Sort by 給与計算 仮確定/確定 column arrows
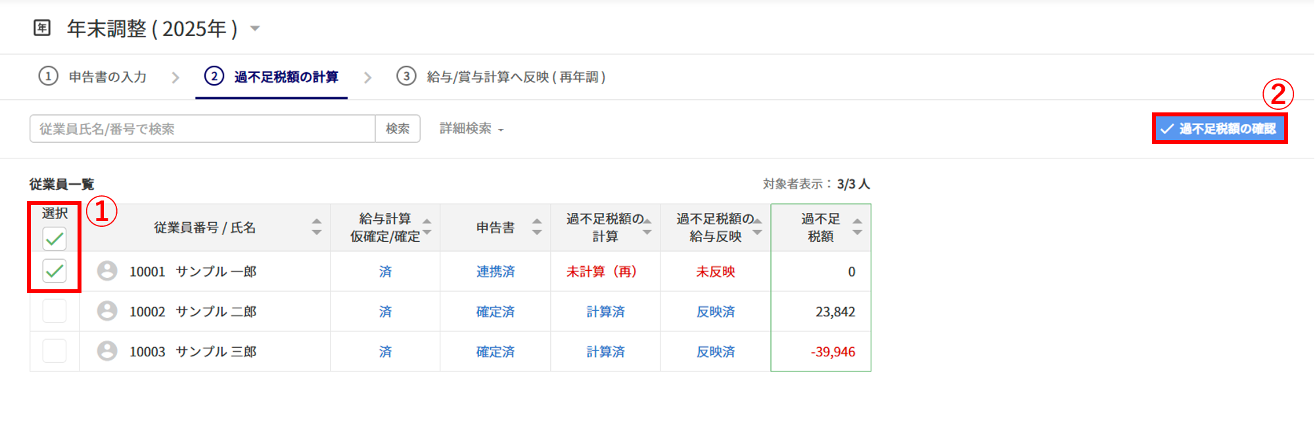1315x447 pixels. point(427,227)
